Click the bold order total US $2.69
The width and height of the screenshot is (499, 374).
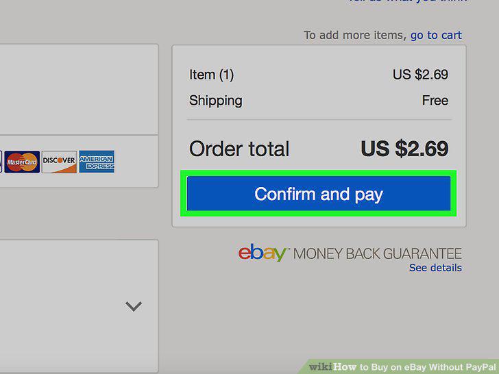coord(404,149)
